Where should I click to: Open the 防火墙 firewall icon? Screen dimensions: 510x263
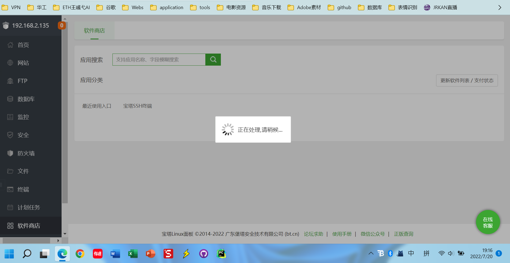pyautogui.click(x=10, y=153)
